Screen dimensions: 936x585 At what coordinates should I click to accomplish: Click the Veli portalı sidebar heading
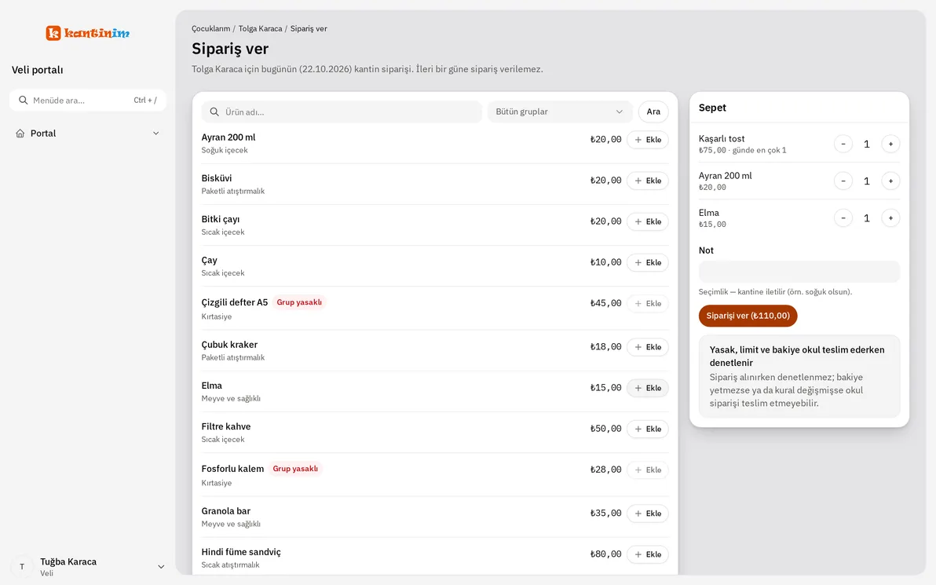pyautogui.click(x=37, y=70)
